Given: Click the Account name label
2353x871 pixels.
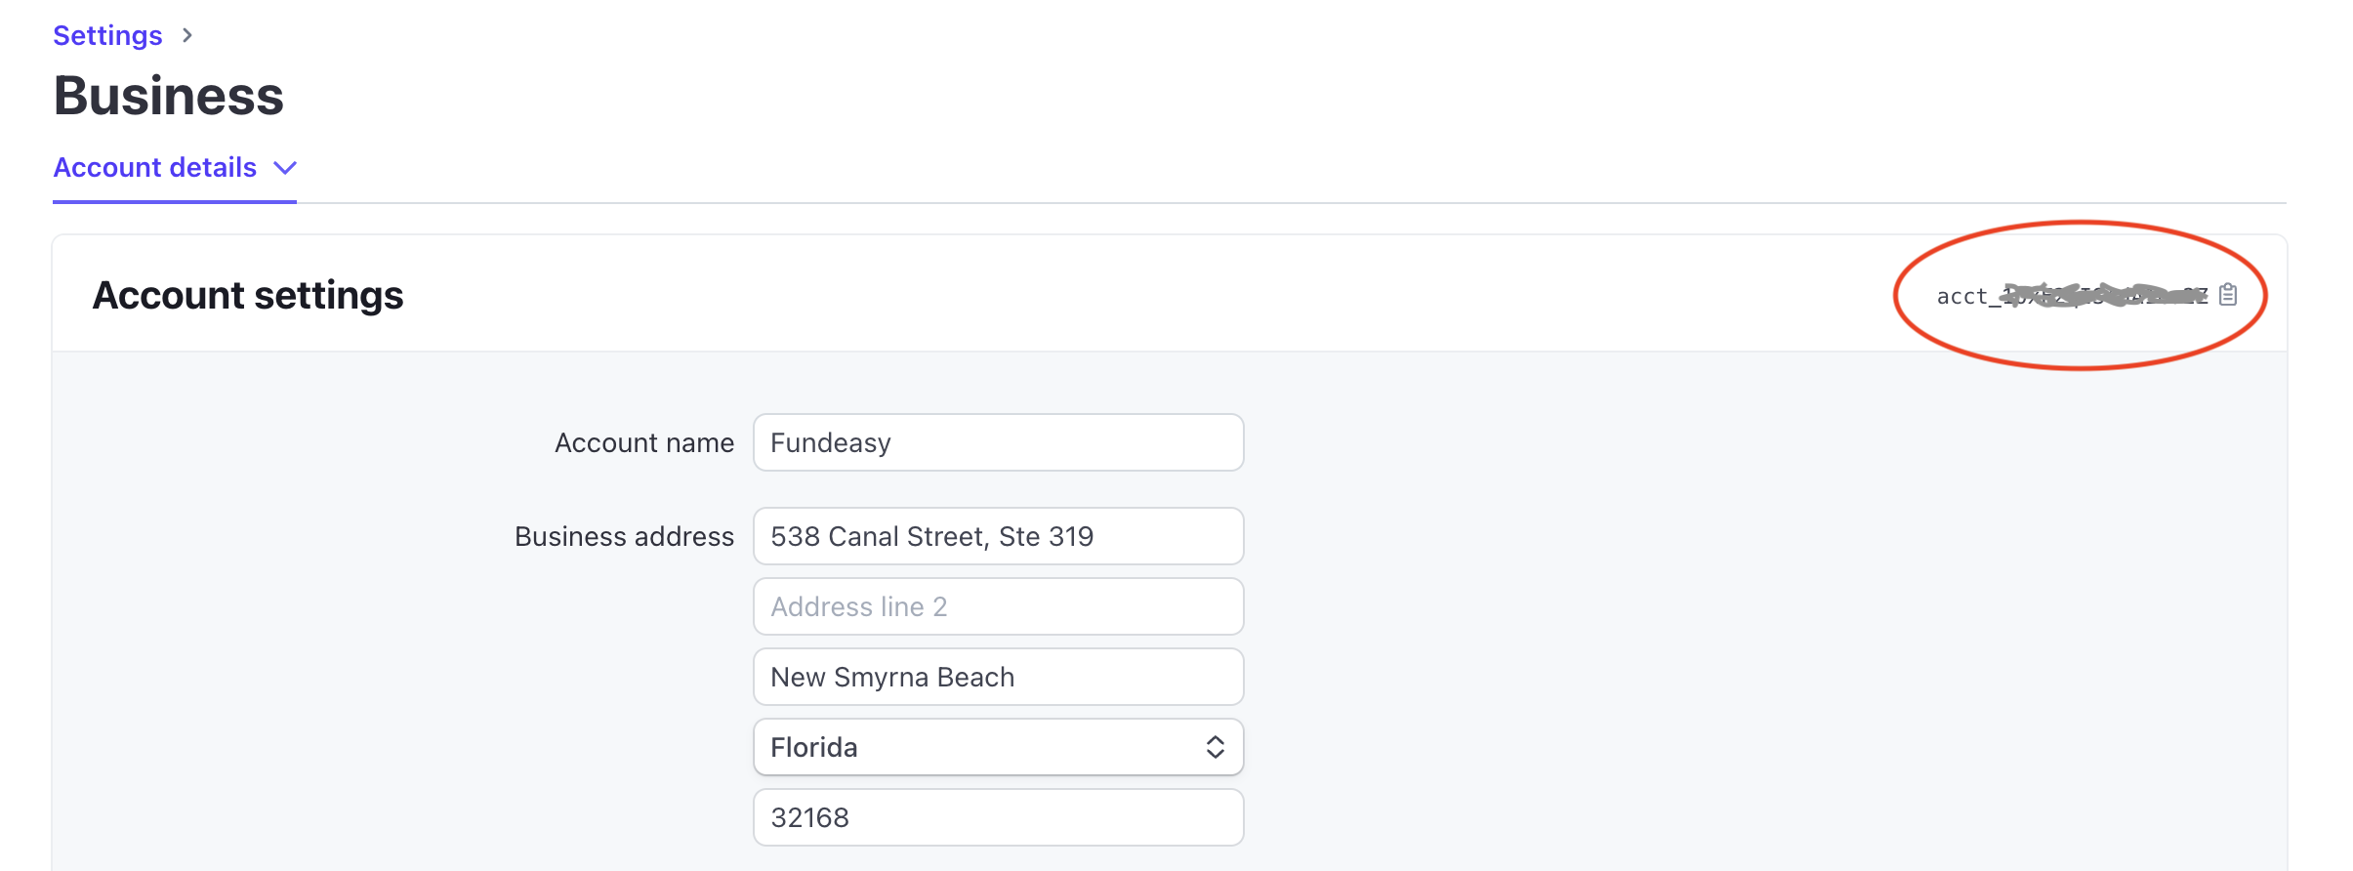Looking at the screenshot, I should tap(643, 443).
